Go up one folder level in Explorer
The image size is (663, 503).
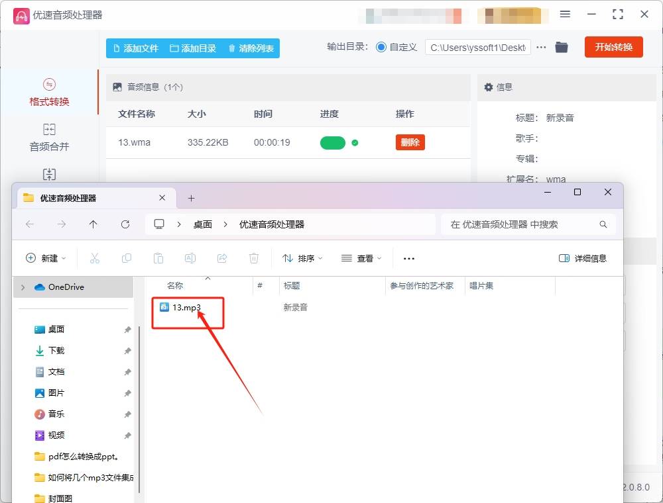pos(93,224)
